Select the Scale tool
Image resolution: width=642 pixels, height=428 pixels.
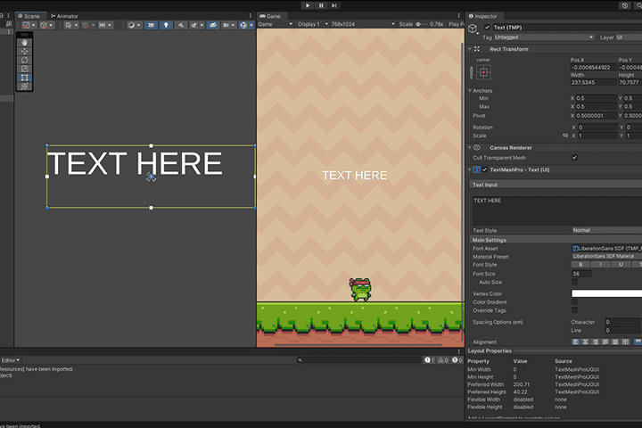point(25,69)
